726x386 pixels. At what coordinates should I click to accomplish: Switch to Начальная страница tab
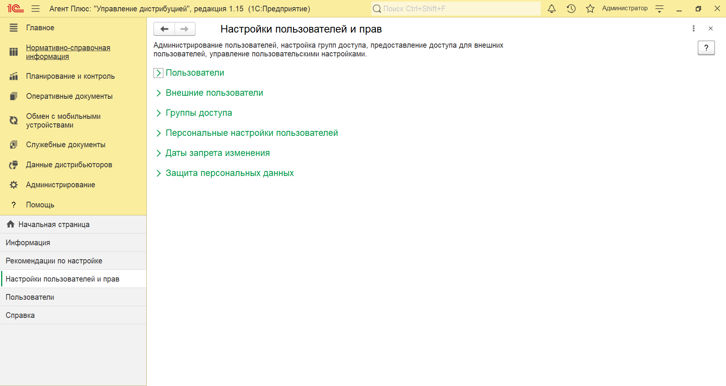(54, 224)
